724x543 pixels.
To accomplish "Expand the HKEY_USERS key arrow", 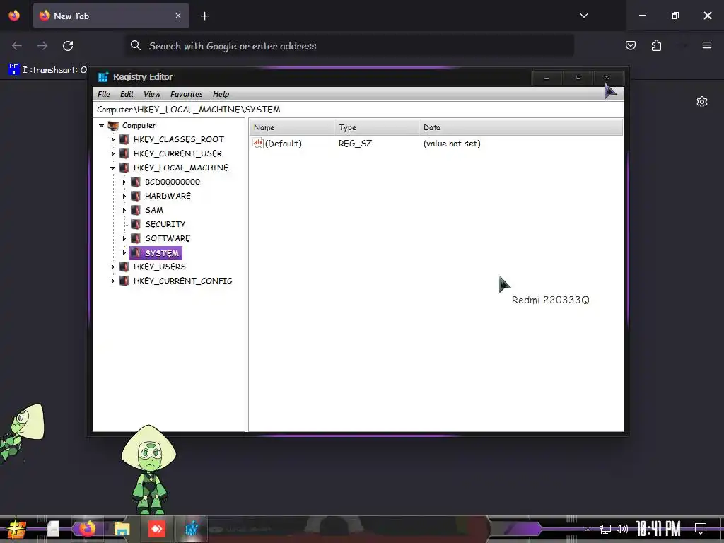I will pos(112,267).
